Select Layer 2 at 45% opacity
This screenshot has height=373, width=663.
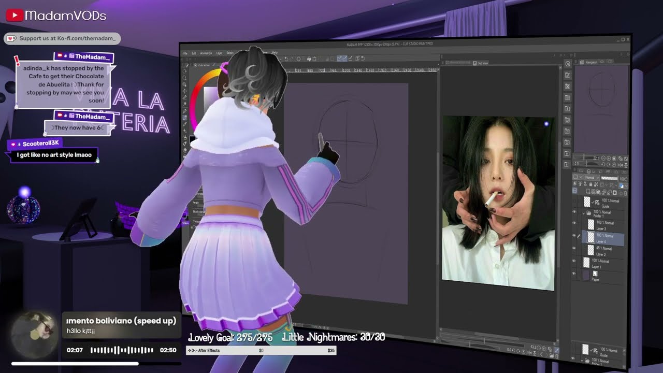point(602,251)
